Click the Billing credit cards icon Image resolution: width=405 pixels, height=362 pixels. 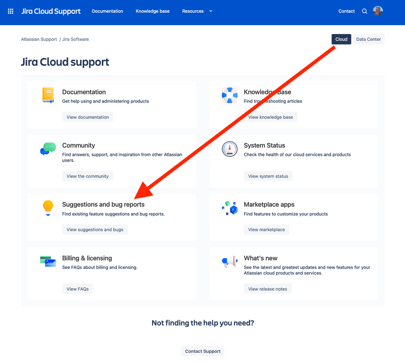coord(48,261)
